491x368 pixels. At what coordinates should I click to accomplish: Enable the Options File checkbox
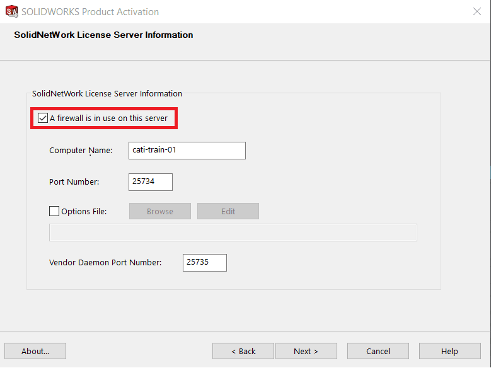[54, 211]
